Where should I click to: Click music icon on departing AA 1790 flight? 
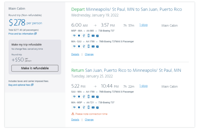coord(98,46)
